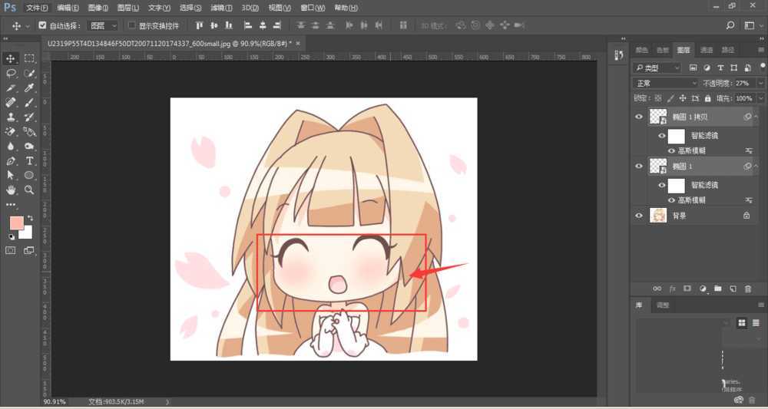This screenshot has width=768, height=409.
Task: Hide the 背景 layer using its eye icon
Action: [x=639, y=216]
